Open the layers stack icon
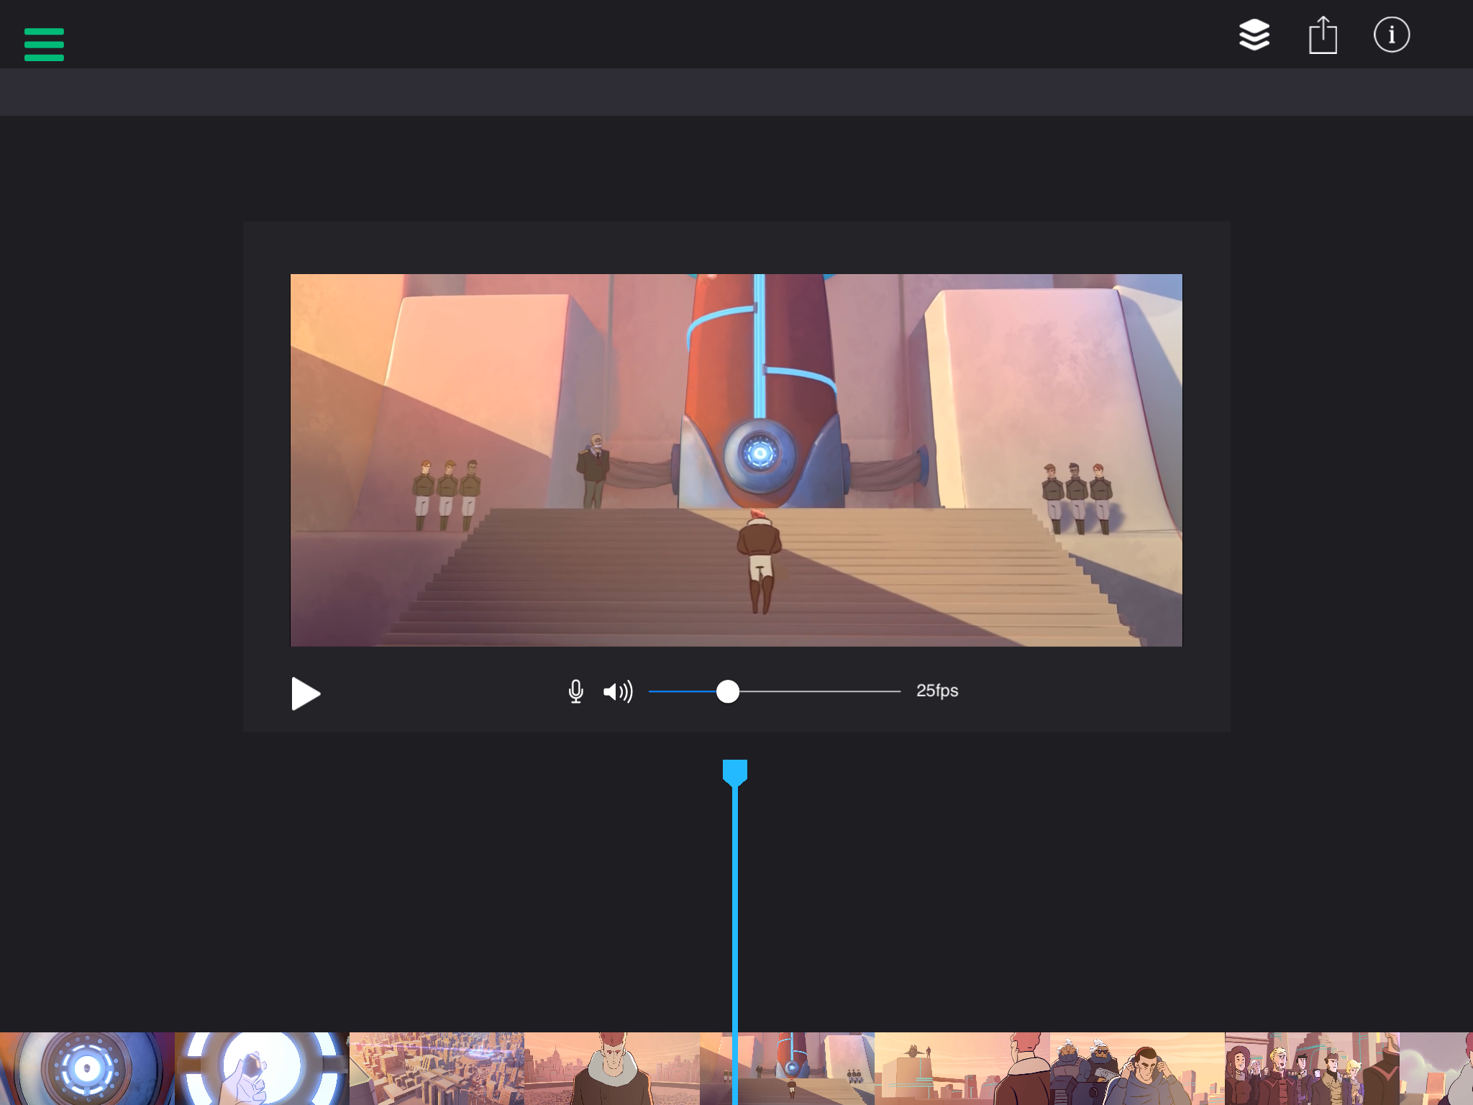The height and width of the screenshot is (1105, 1473). coord(1254,35)
